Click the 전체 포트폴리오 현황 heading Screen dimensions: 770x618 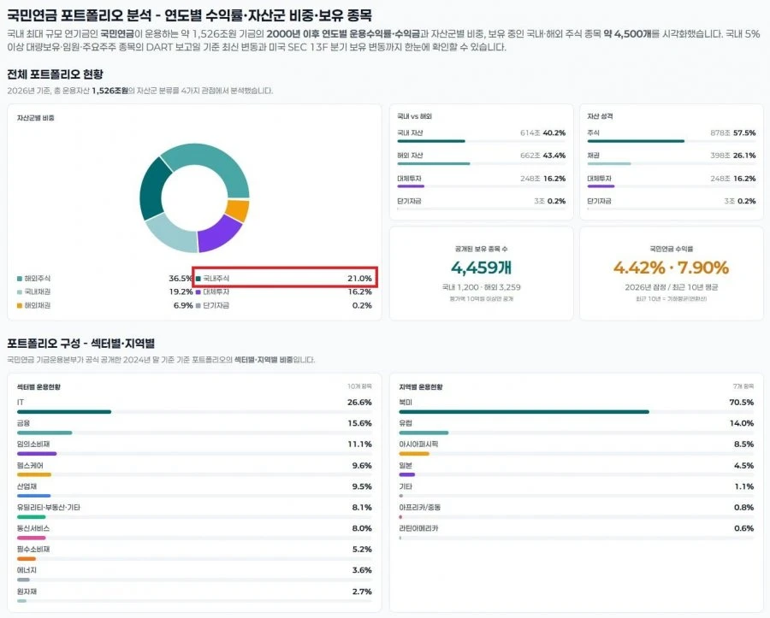(55, 74)
